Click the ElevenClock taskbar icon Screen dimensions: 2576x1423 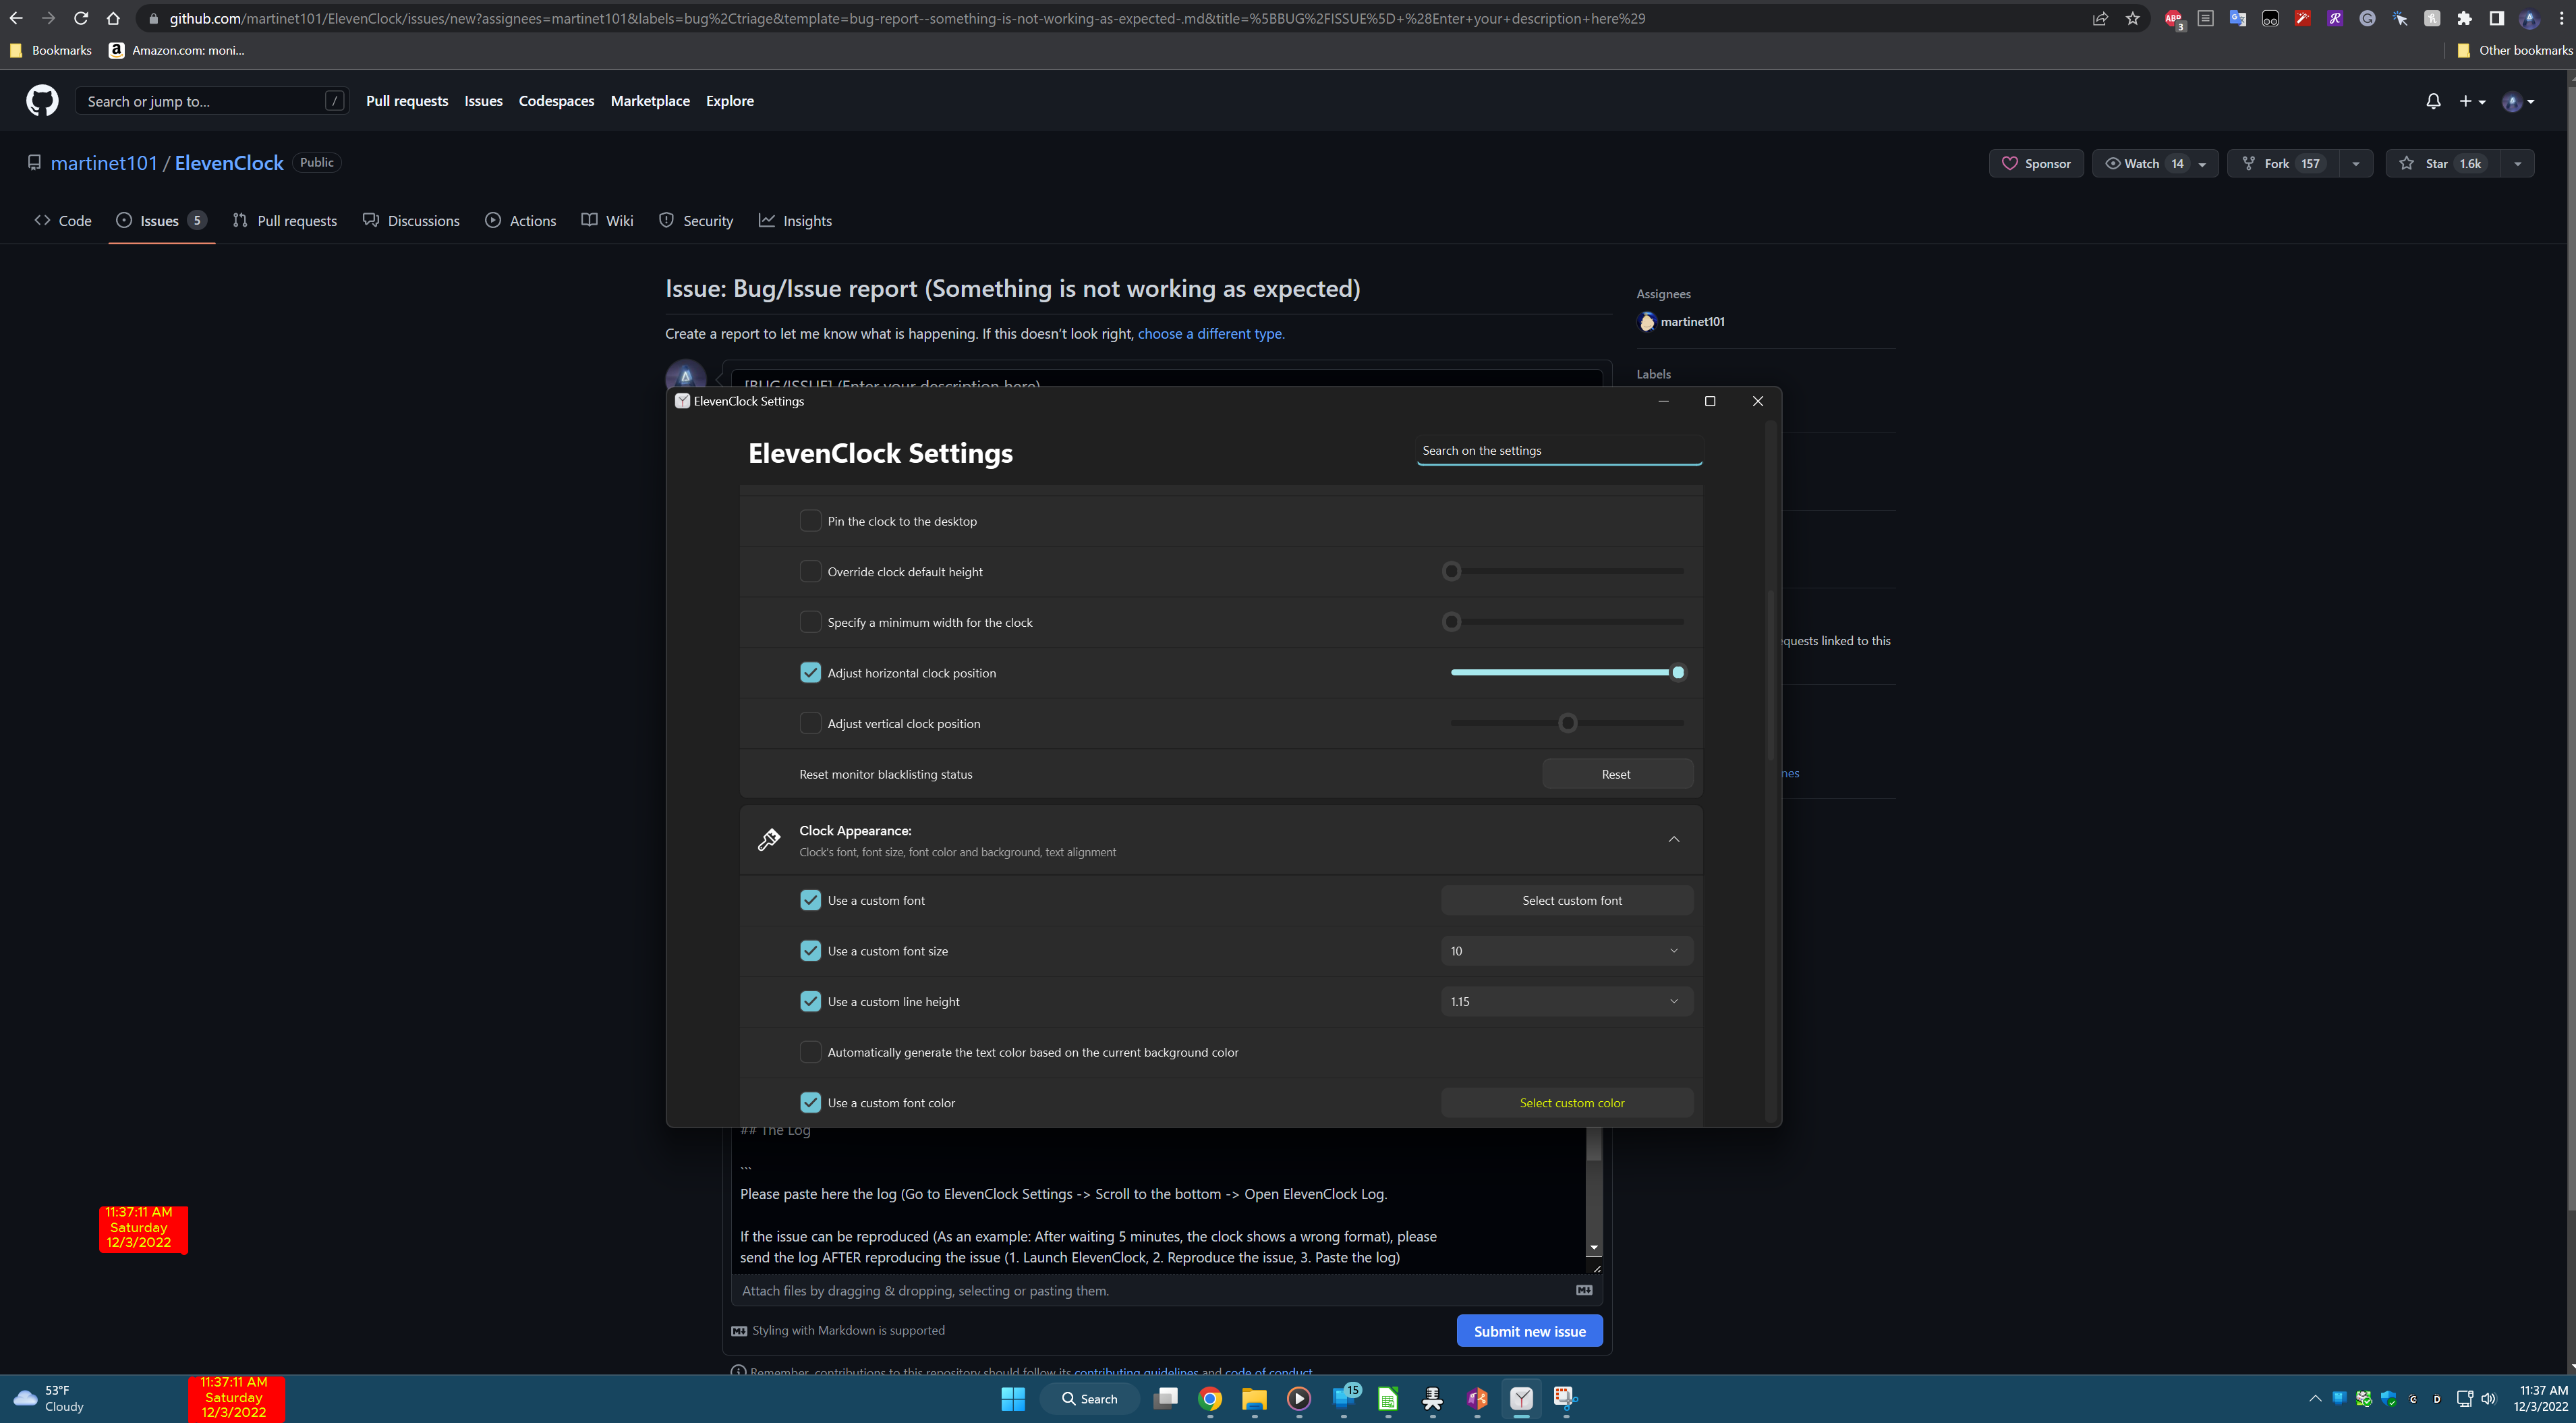pos(1521,1399)
